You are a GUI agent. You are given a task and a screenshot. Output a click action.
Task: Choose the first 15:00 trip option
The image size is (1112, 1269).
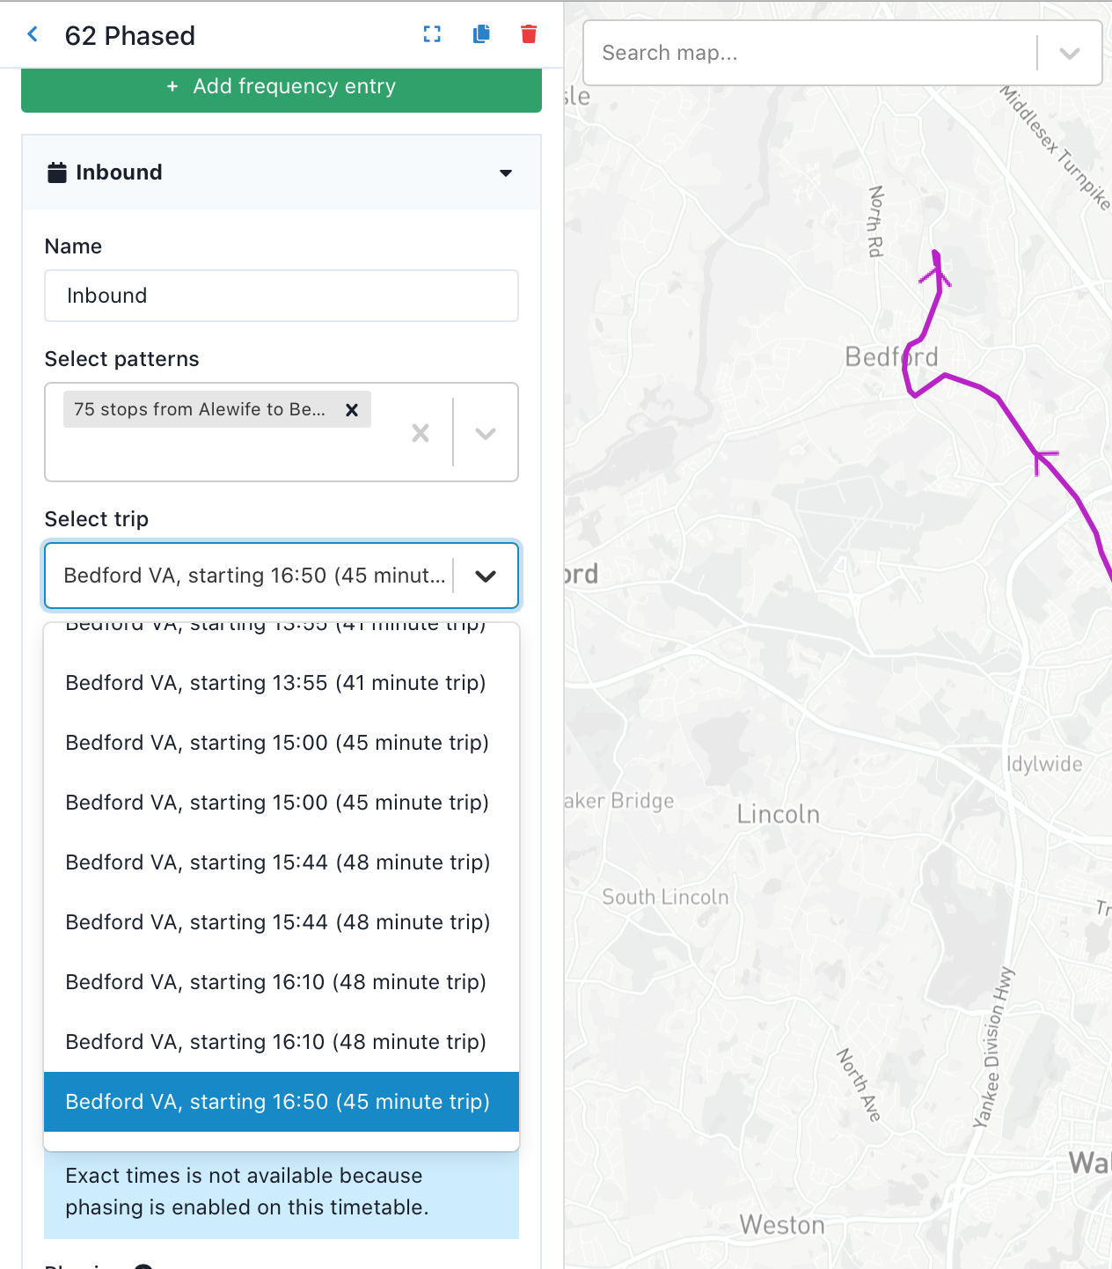(277, 743)
